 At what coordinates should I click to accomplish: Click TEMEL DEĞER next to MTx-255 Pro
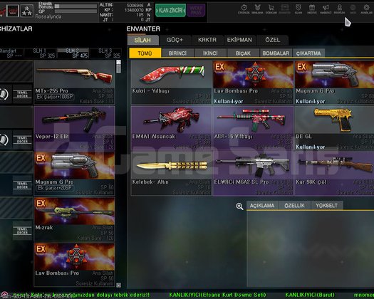(x=22, y=95)
